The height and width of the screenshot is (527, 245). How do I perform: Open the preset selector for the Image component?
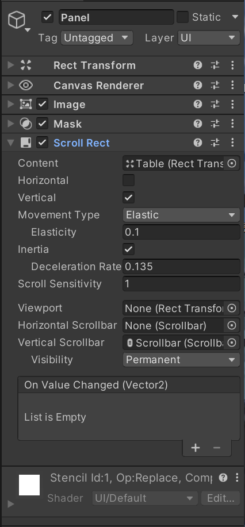(x=215, y=104)
